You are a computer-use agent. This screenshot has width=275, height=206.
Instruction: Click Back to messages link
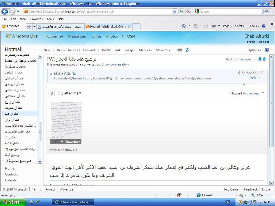click(238, 59)
